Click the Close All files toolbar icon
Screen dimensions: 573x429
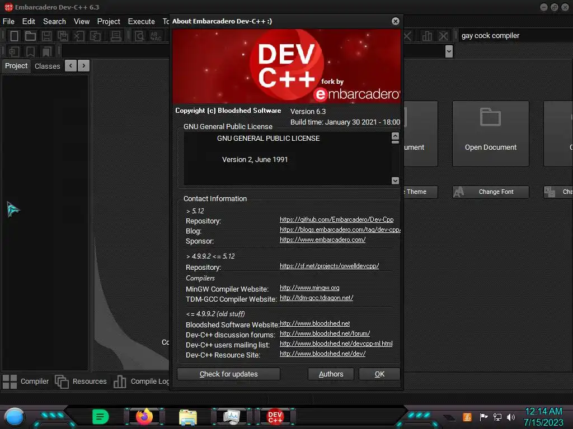click(95, 36)
